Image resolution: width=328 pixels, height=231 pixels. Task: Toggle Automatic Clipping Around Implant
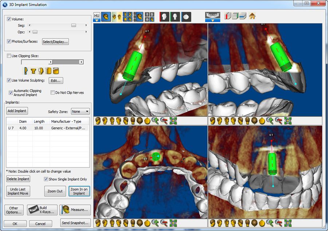pos(11,93)
